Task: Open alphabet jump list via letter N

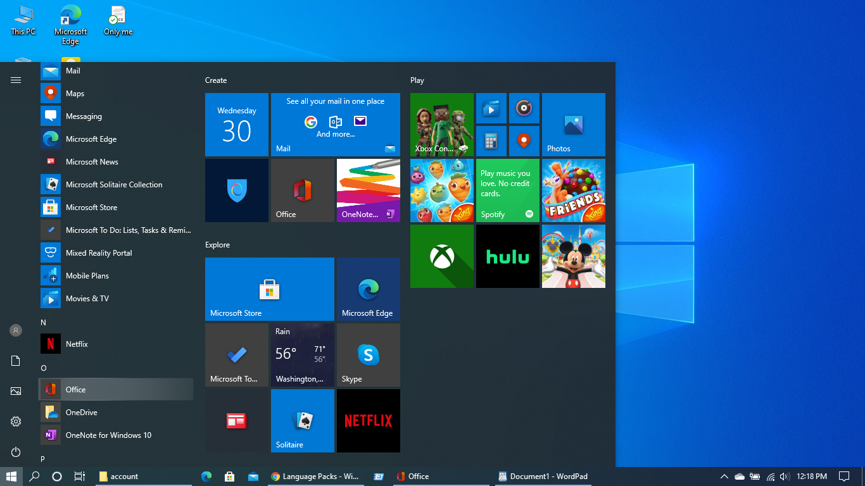Action: [44, 323]
